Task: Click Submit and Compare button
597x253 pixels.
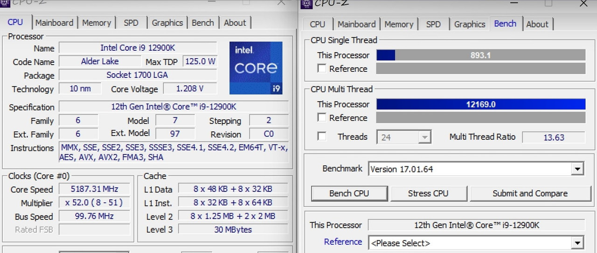Action: click(x=530, y=193)
